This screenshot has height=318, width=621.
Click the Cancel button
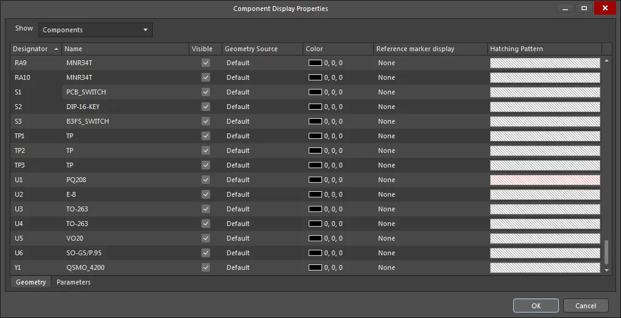[x=585, y=305]
